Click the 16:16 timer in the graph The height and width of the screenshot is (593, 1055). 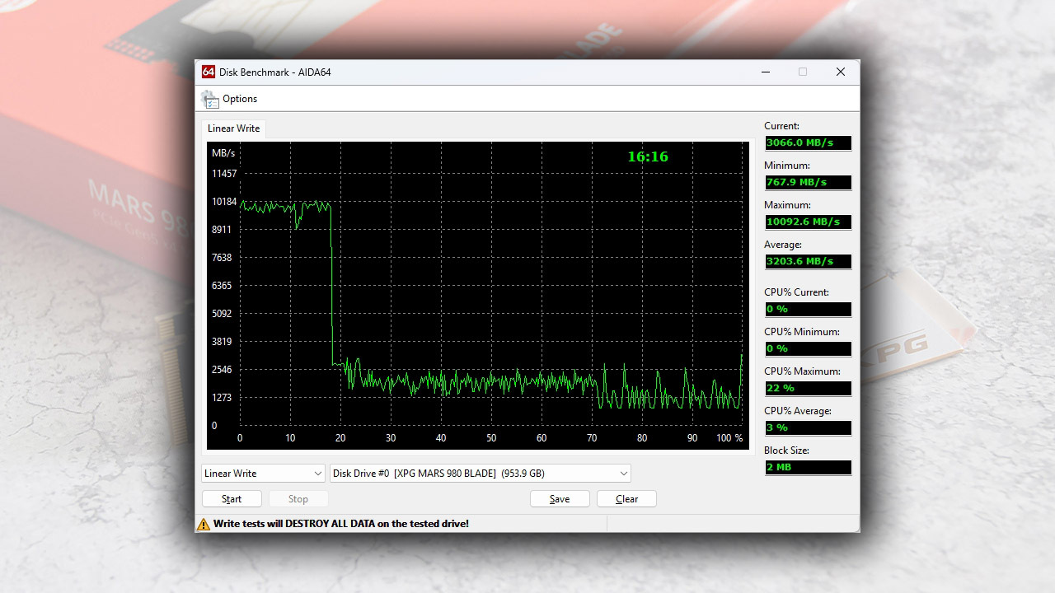coord(648,156)
